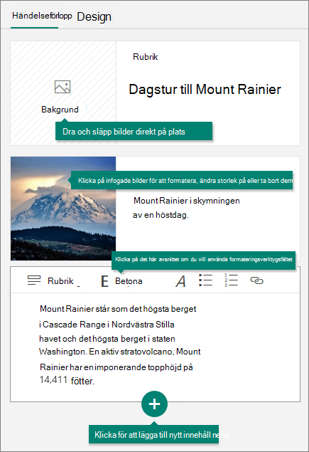
Task: Click the text 14,411 fötter.
Action: tap(67, 380)
